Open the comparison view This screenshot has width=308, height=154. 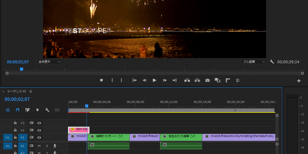(218, 80)
